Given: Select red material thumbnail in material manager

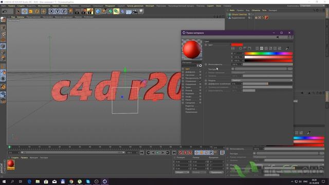Looking at the screenshot, I should [11, 164].
